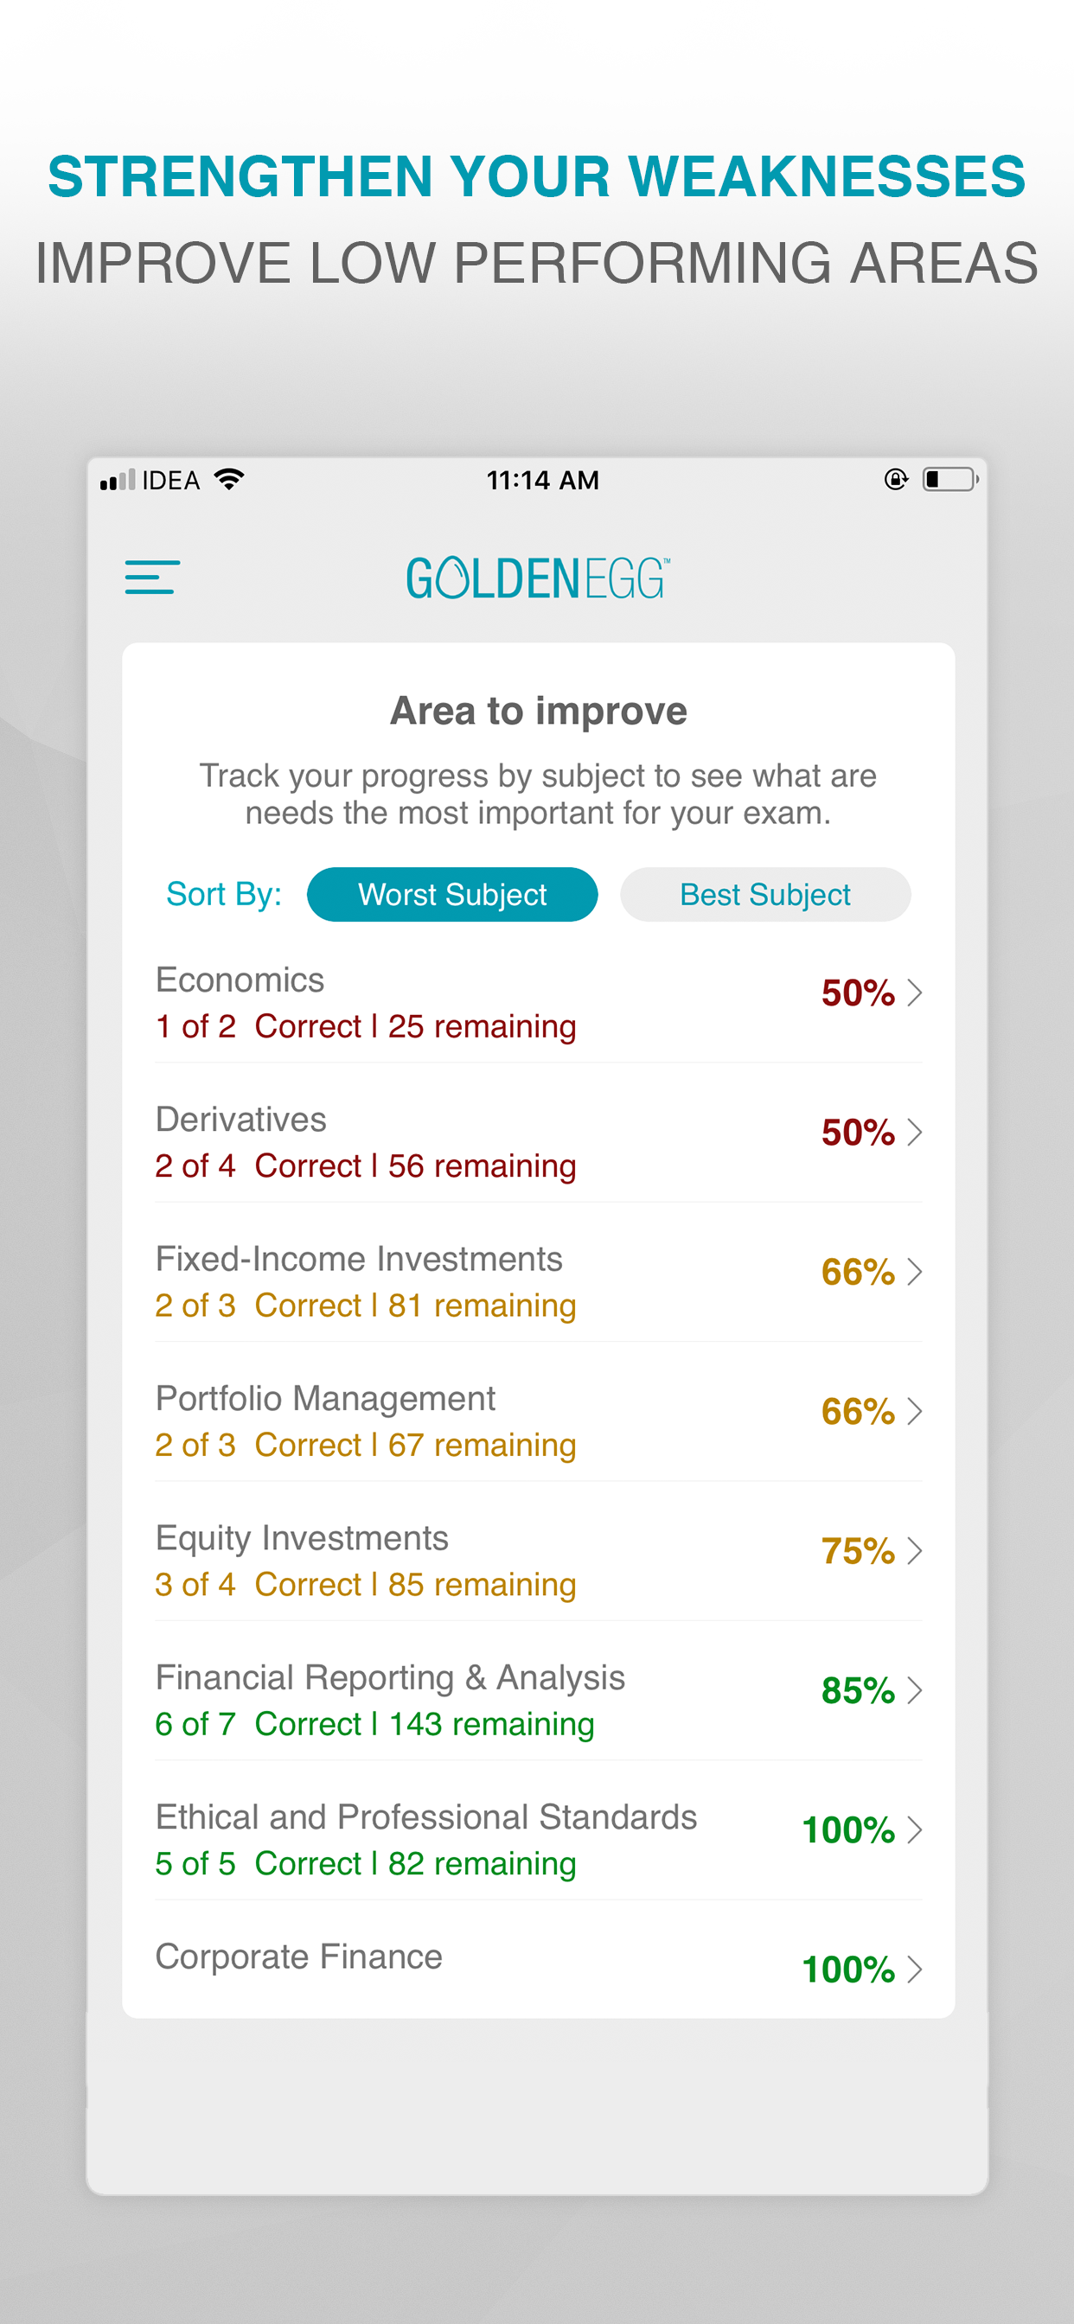Tap the battery indicator icon
Image resolution: width=1074 pixels, height=2324 pixels.
[x=950, y=479]
